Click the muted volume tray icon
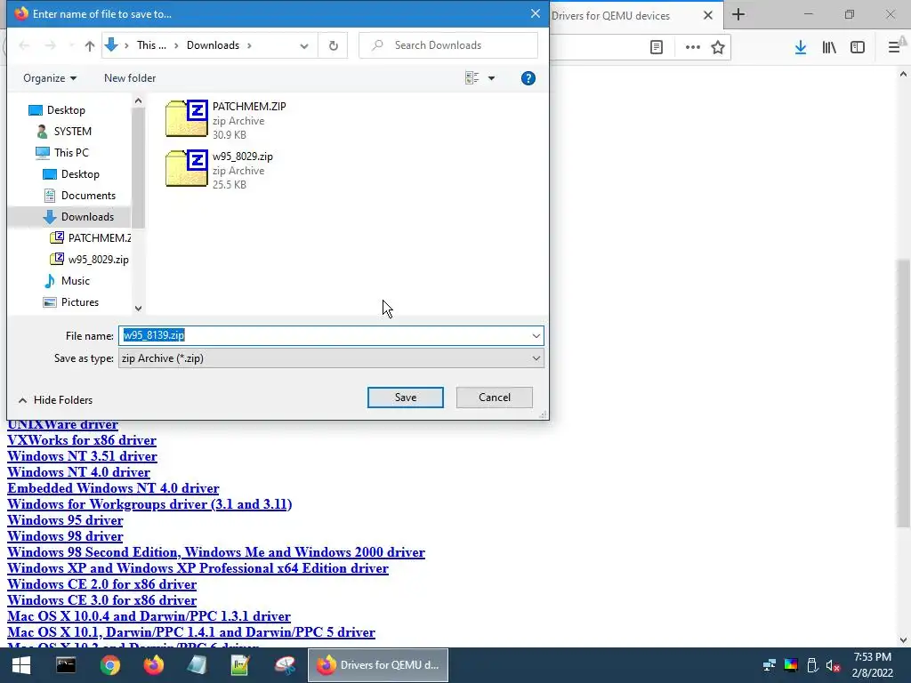Screen dimensions: 911x683 [x=833, y=665]
